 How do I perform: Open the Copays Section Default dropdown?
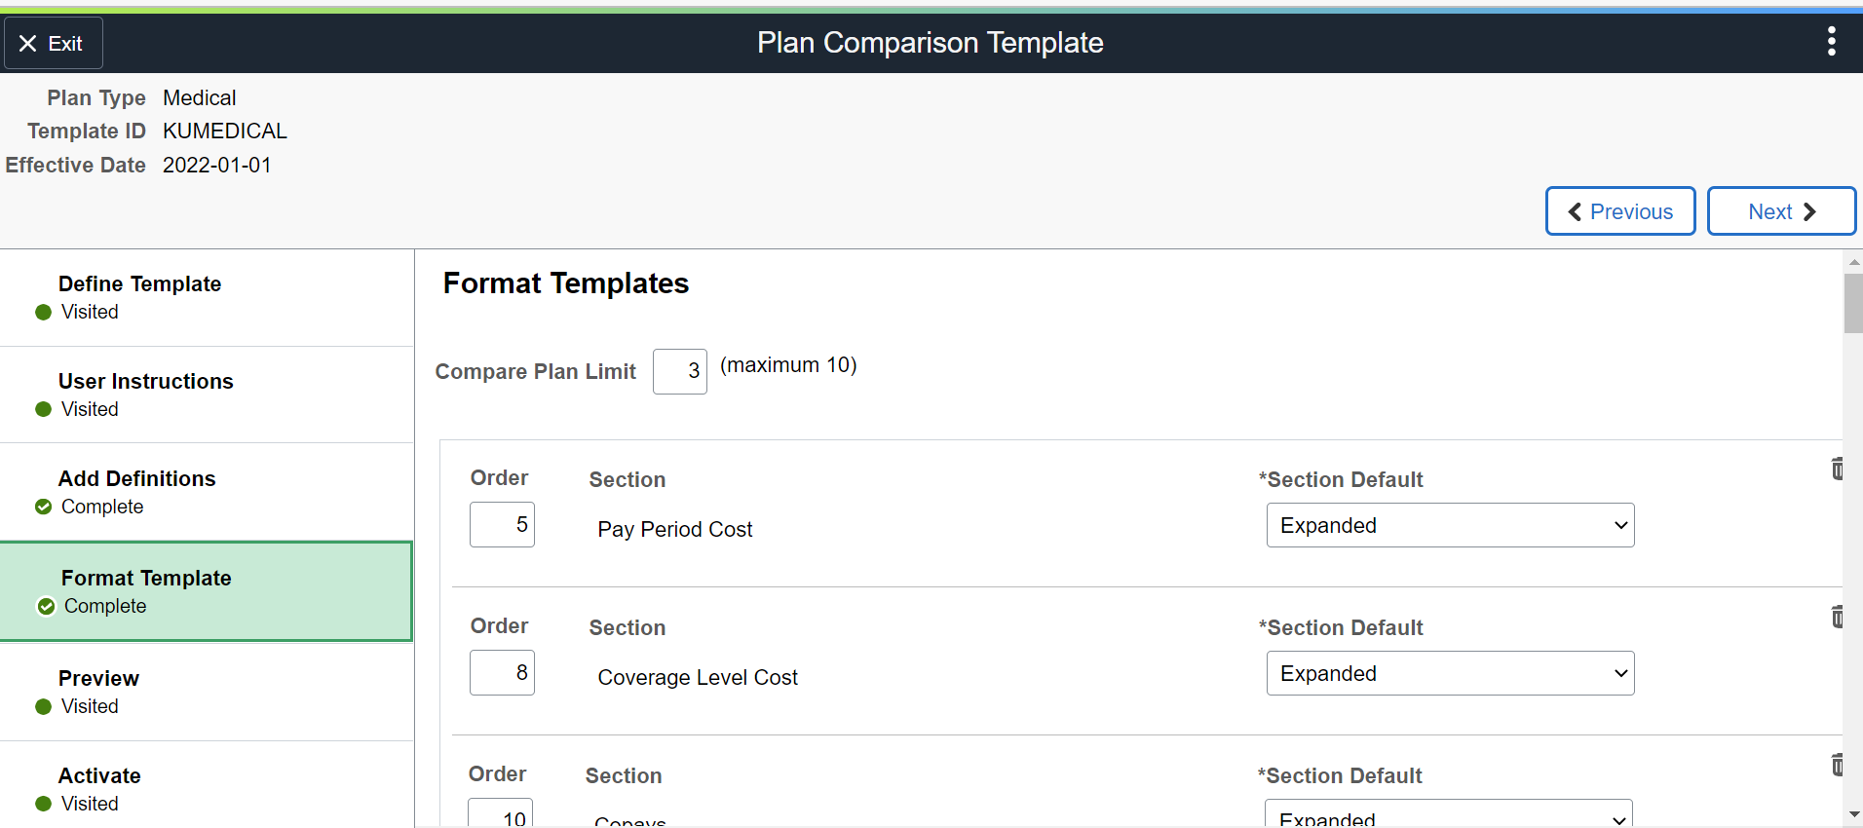click(x=1447, y=816)
